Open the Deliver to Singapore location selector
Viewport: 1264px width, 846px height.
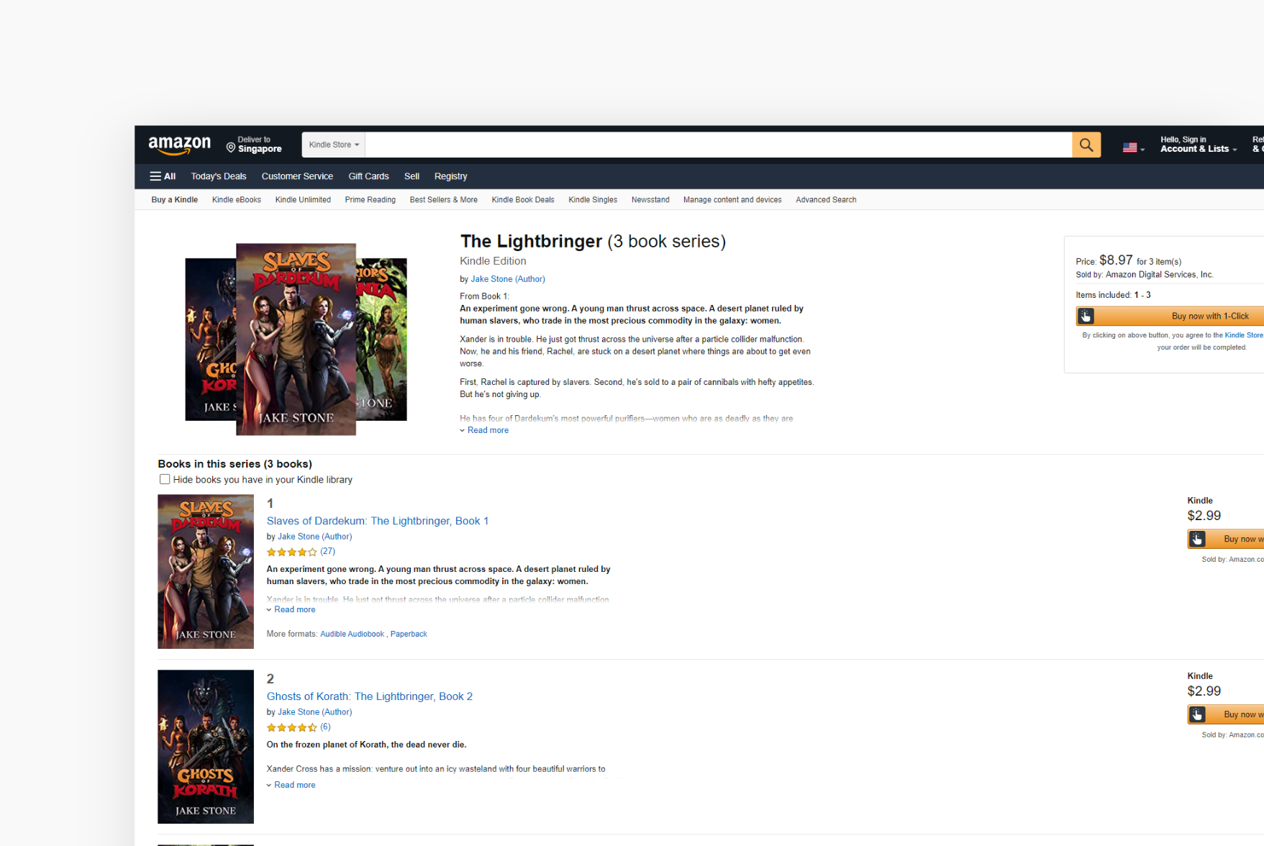pyautogui.click(x=254, y=145)
